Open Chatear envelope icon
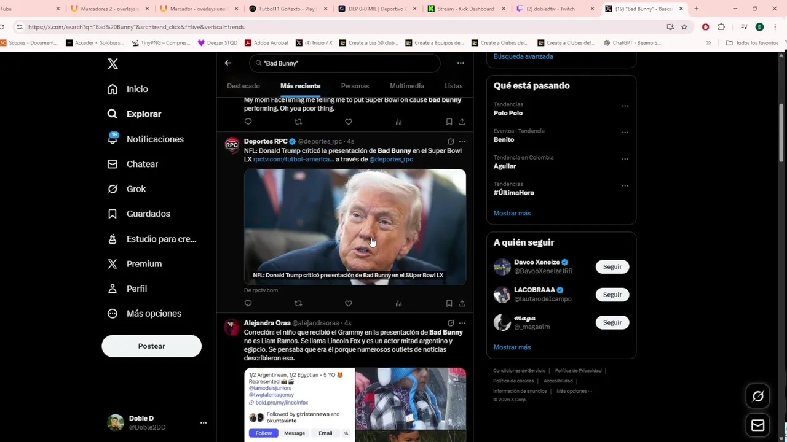 pos(113,164)
